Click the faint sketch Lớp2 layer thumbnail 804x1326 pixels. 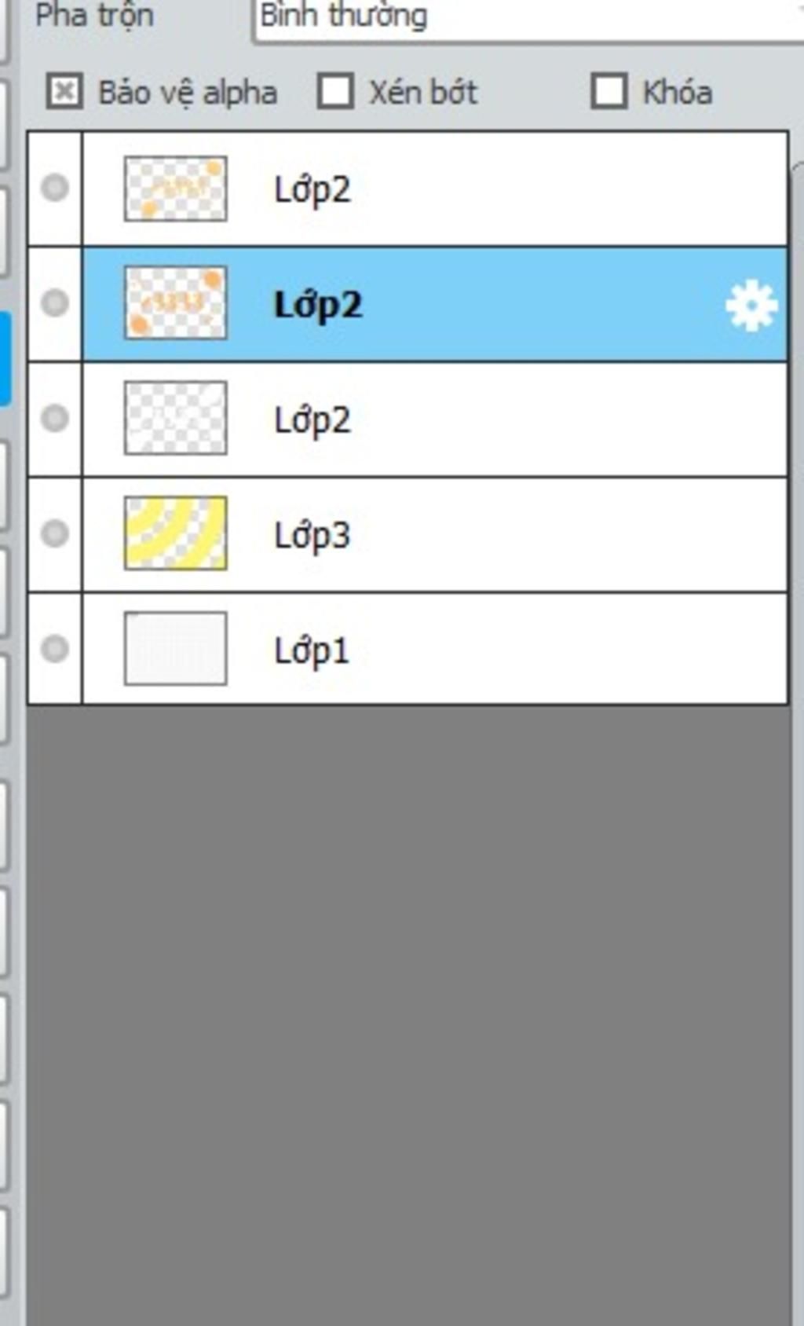(176, 418)
